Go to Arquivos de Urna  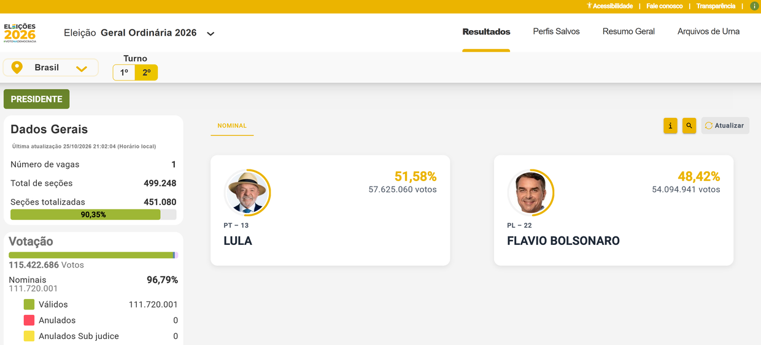708,31
